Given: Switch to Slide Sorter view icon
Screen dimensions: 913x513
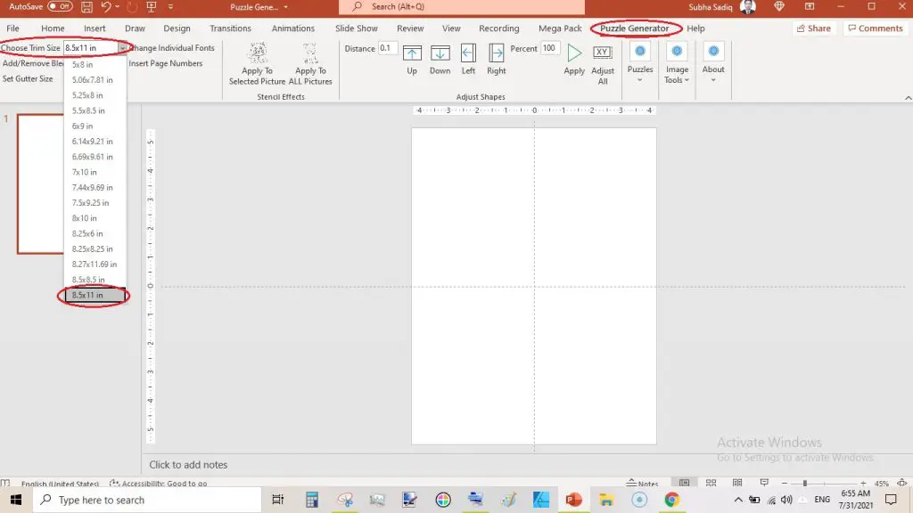Looking at the screenshot, I should (711, 483).
